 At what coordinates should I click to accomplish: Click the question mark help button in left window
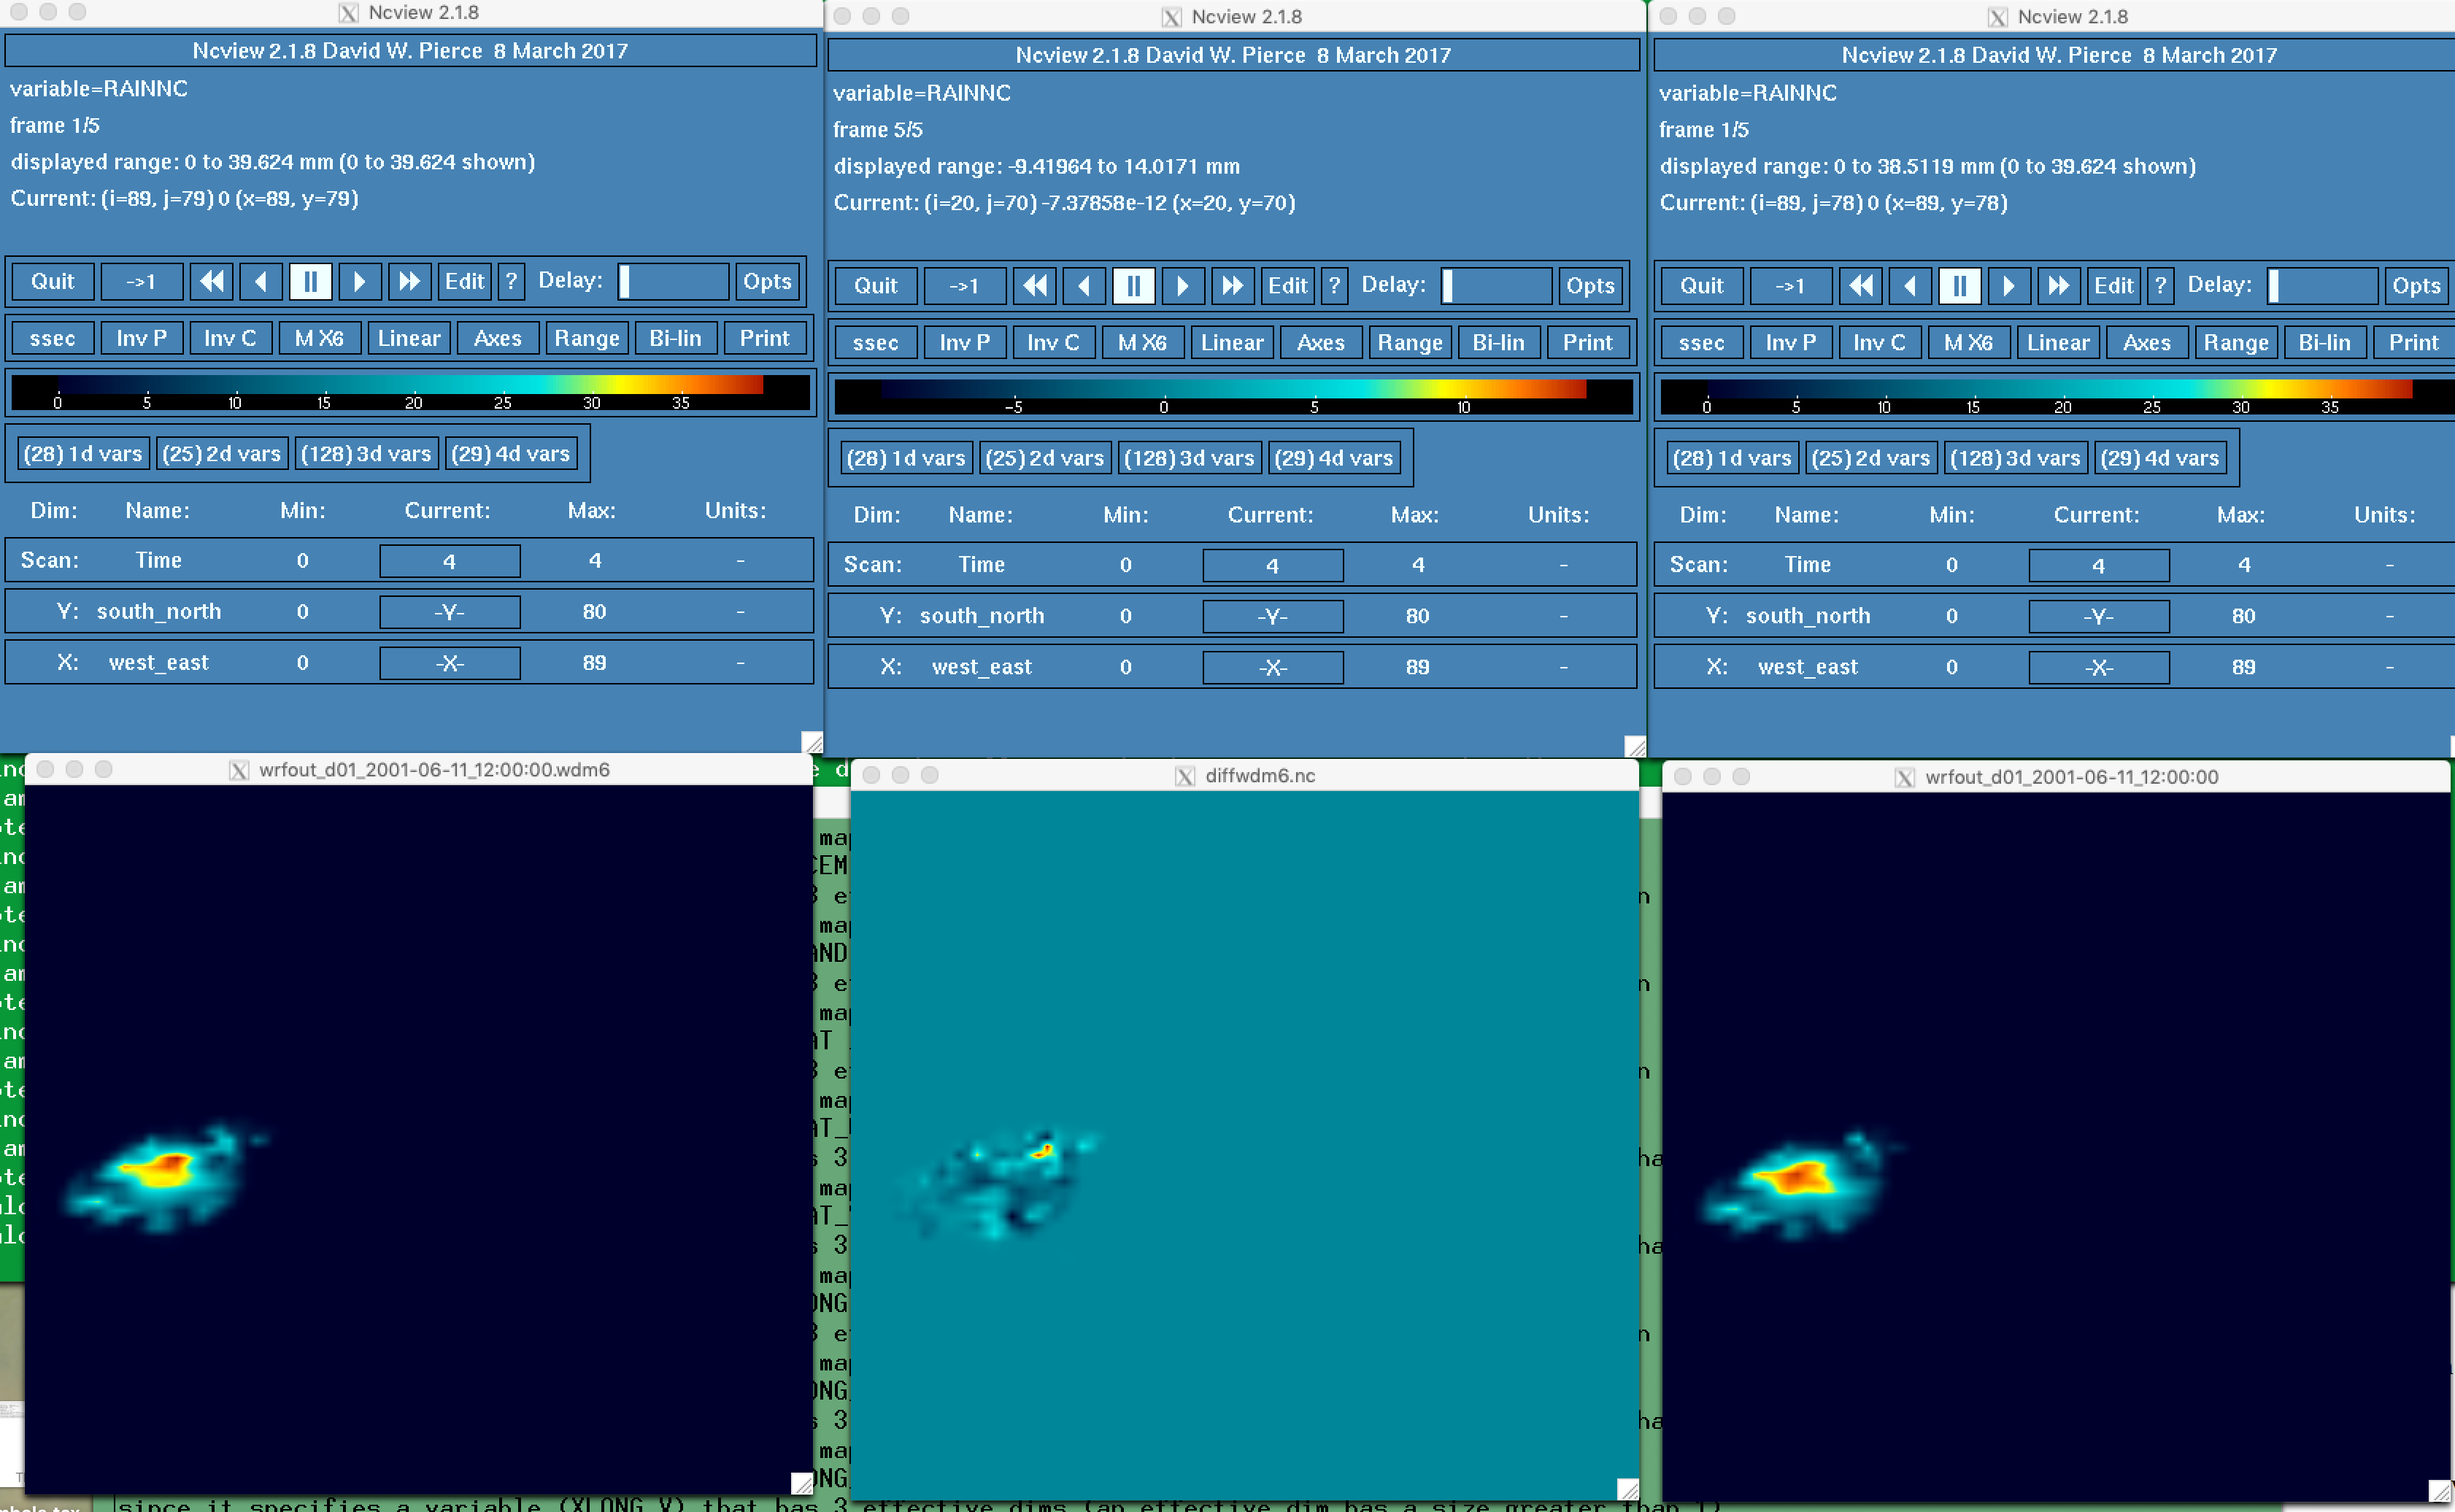click(511, 281)
